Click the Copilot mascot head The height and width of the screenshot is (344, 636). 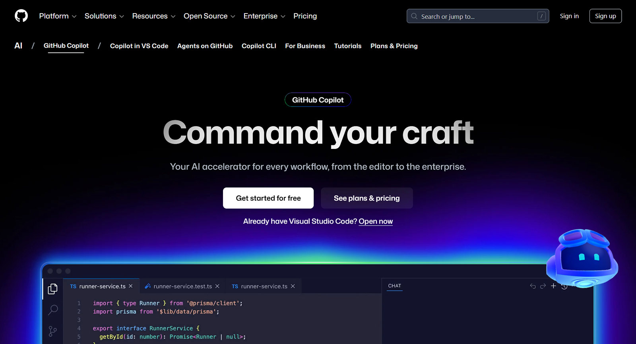[582, 258]
